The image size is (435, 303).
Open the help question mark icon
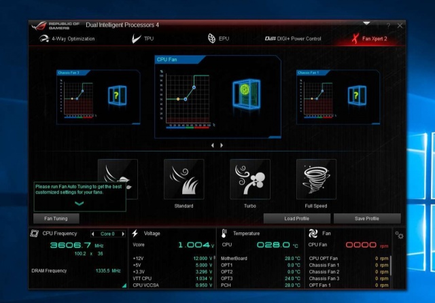coord(388,26)
